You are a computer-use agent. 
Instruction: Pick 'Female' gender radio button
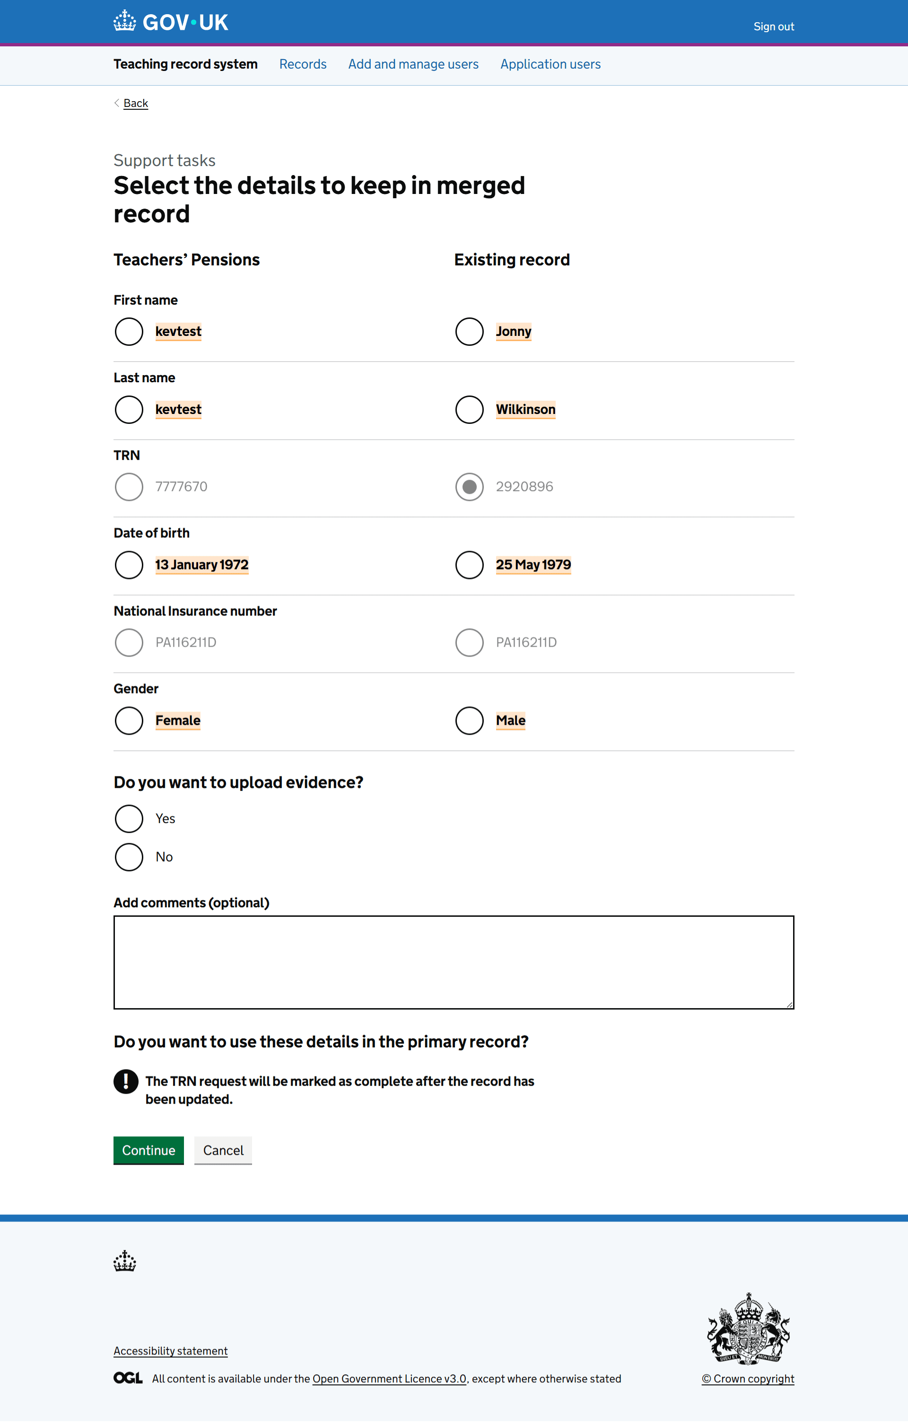pos(129,720)
